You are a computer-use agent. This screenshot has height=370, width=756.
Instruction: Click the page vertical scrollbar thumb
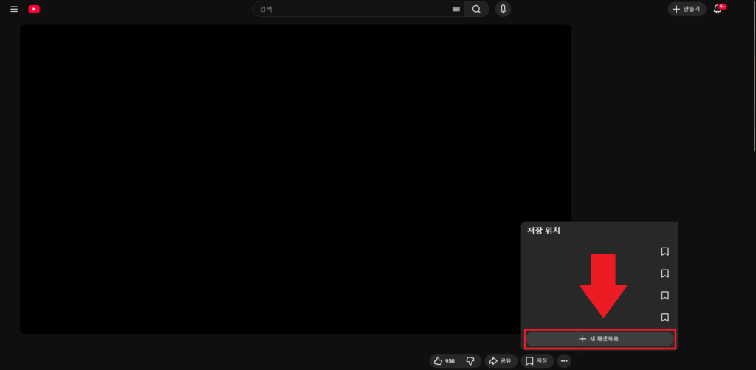(754, 77)
